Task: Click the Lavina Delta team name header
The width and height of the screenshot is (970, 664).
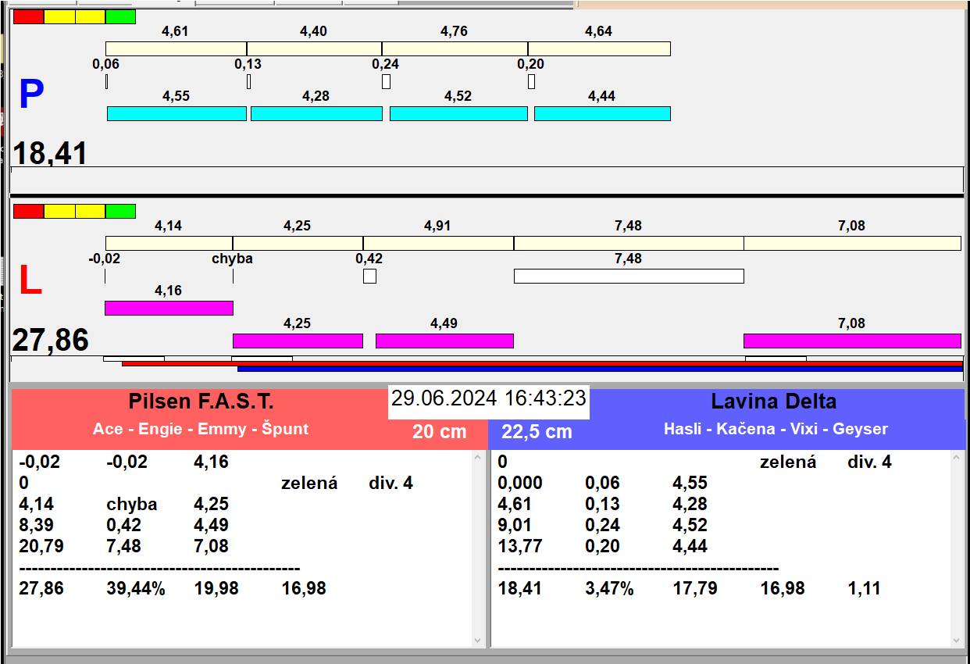Action: (773, 402)
